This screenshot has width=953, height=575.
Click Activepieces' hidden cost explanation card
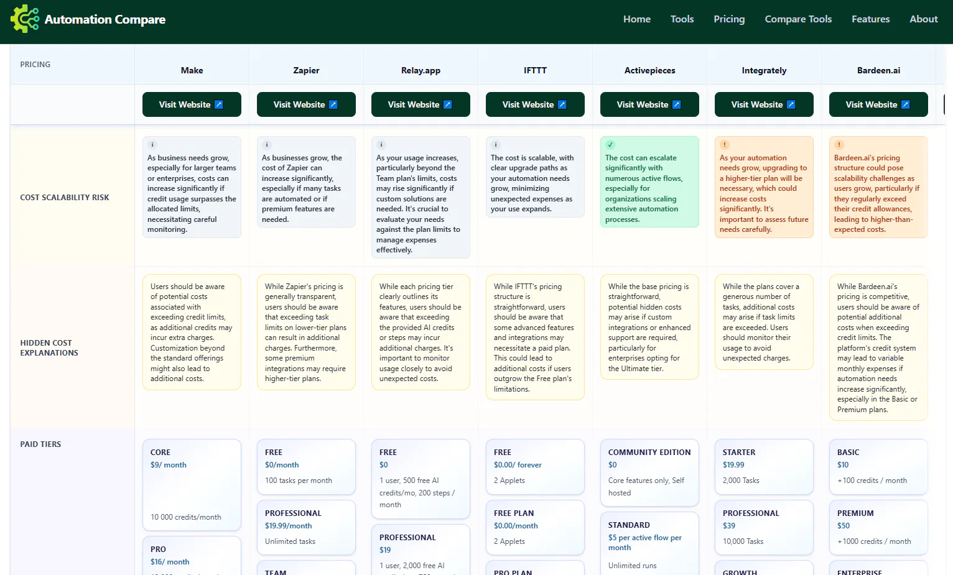pos(649,327)
